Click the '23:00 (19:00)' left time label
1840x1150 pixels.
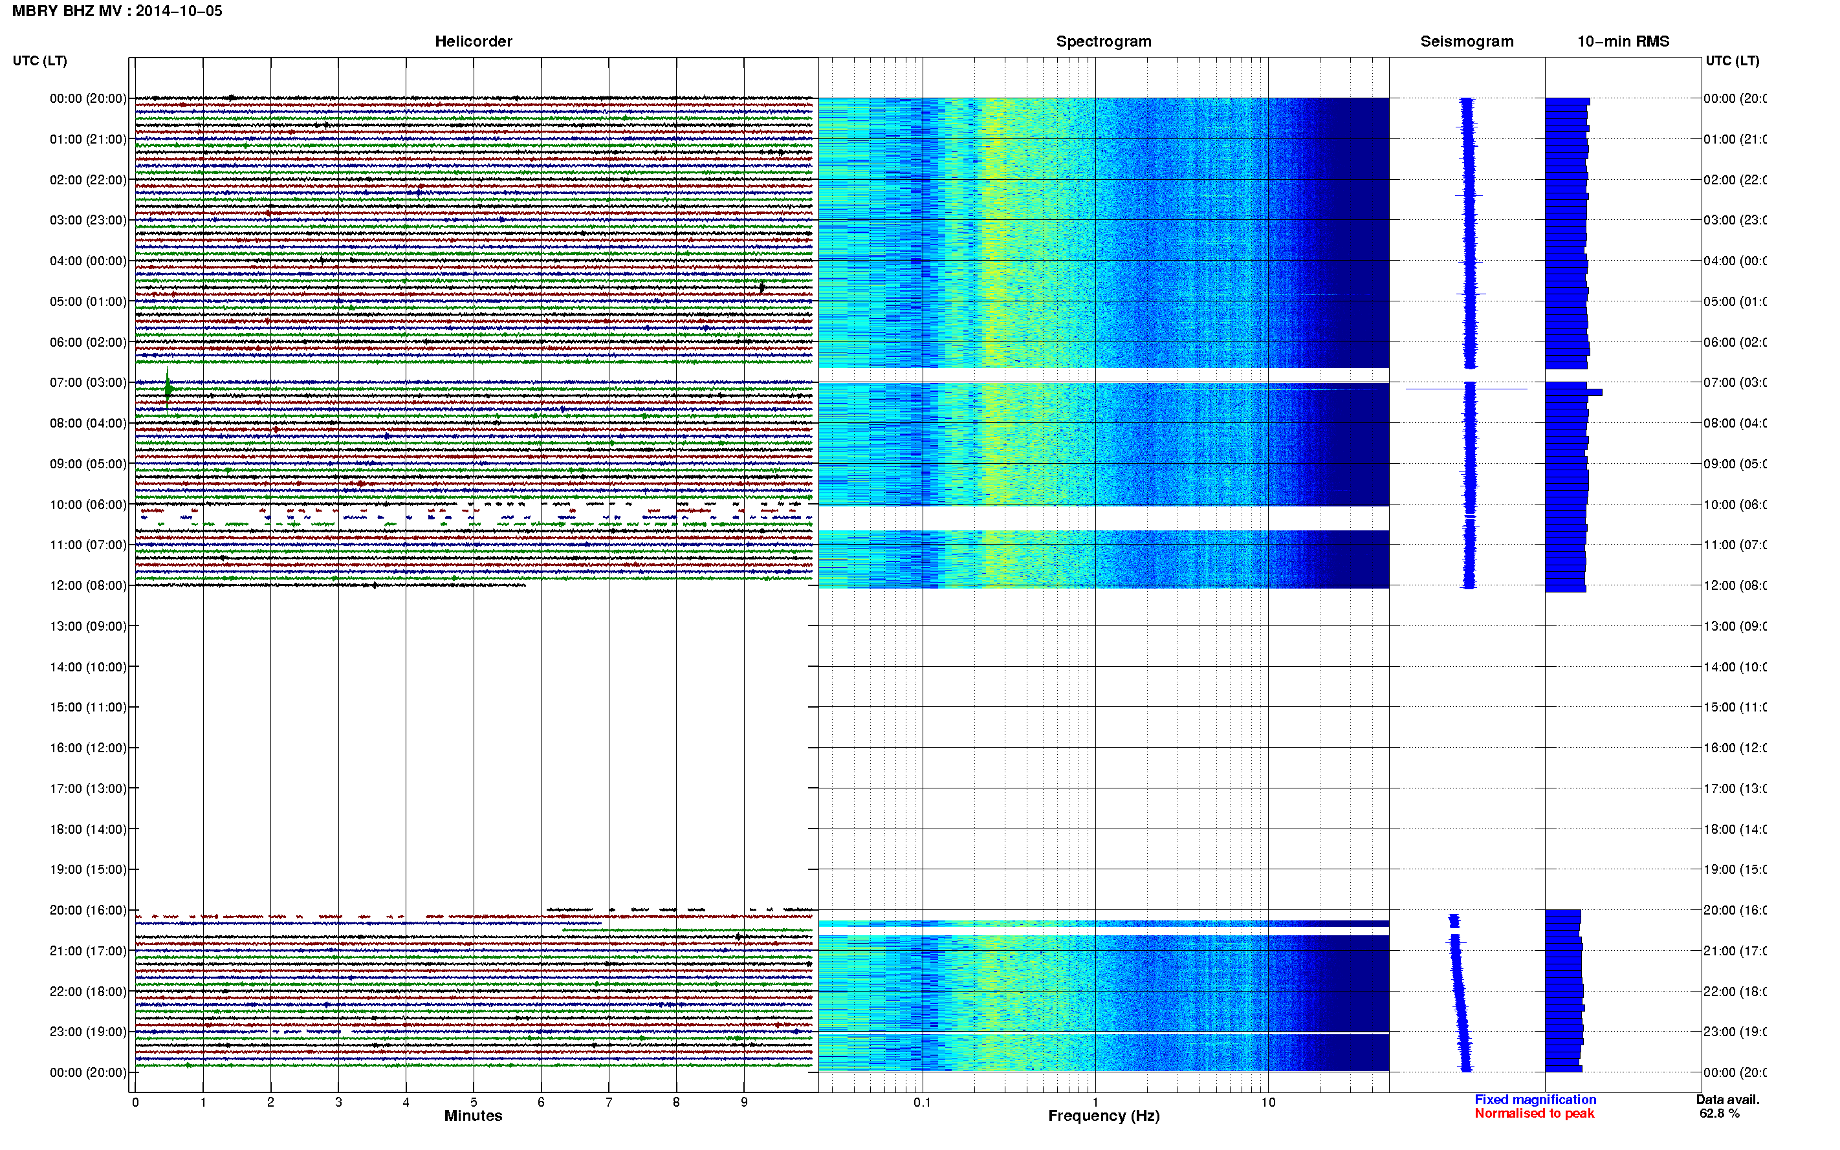pos(88,1032)
